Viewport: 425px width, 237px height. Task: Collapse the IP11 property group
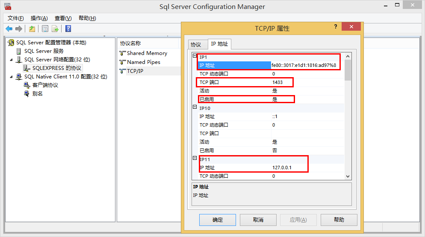(x=195, y=158)
